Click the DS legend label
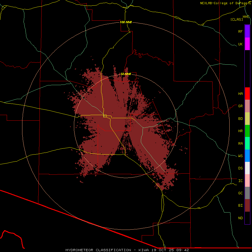Image resolution: width=252 pixels, height=252 pixels. [x=240, y=168]
